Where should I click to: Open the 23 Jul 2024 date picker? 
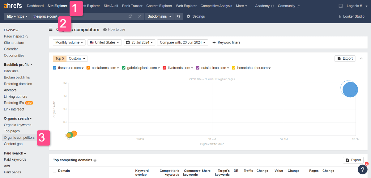click(139, 42)
